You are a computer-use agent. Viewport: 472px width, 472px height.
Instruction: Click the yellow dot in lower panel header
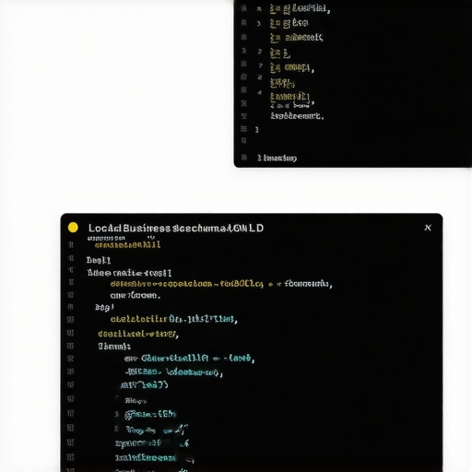pos(73,228)
